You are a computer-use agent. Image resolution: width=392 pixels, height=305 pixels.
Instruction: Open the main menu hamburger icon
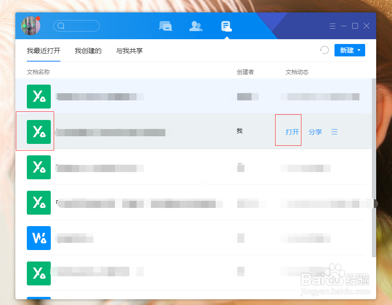coord(333,26)
